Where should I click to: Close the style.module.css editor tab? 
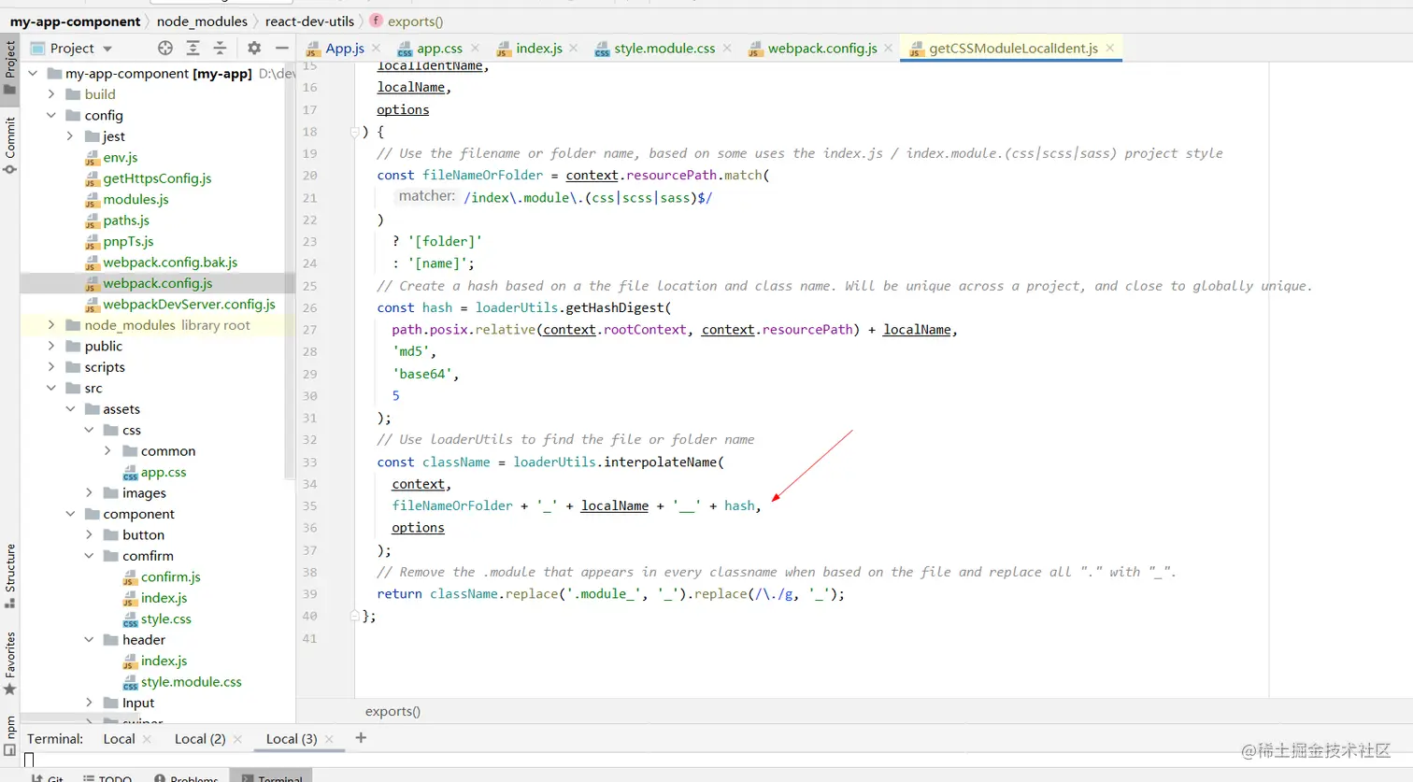pos(727,48)
